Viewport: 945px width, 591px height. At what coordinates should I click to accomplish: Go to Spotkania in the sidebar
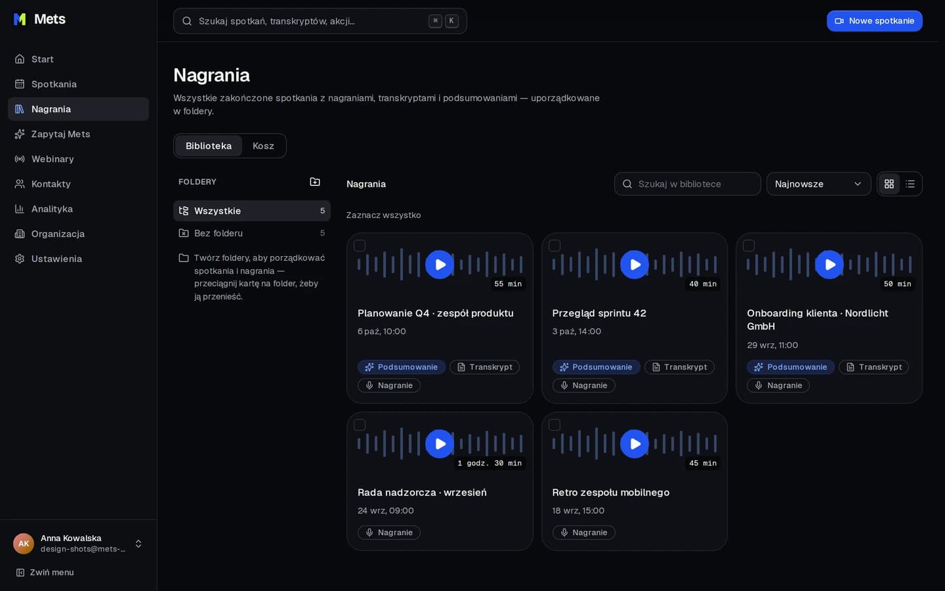tap(78, 84)
